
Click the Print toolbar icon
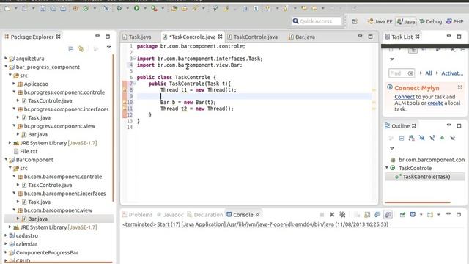click(x=63, y=9)
